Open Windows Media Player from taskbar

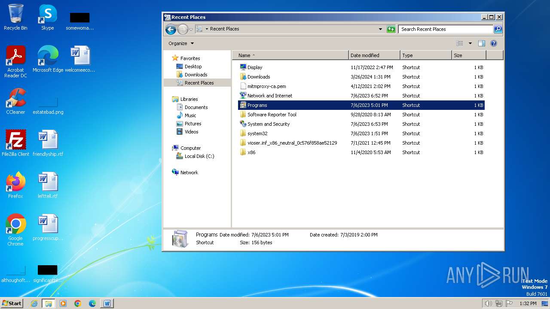click(63, 303)
